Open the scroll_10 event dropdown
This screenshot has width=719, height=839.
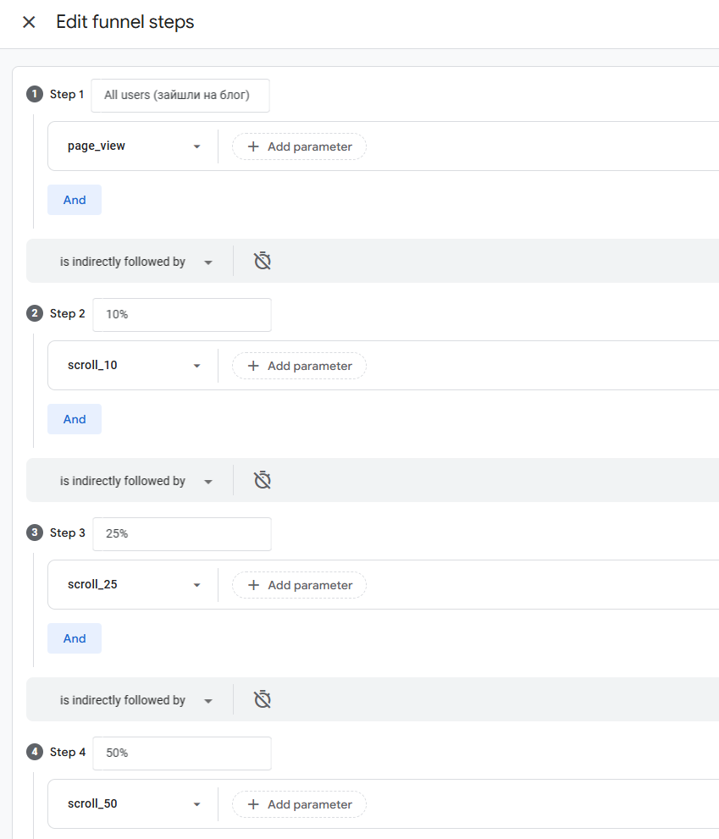pyautogui.click(x=134, y=366)
